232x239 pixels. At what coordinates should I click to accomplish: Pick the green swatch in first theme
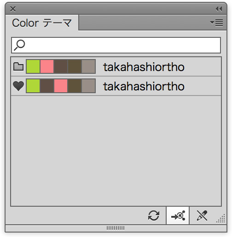click(x=33, y=66)
